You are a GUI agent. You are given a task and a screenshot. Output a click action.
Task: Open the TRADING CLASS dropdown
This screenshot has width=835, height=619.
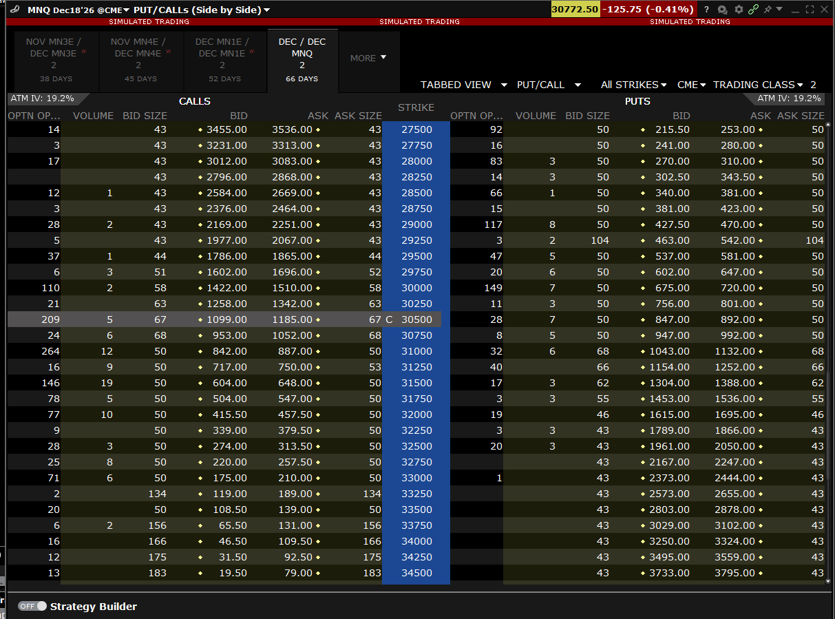click(x=758, y=85)
